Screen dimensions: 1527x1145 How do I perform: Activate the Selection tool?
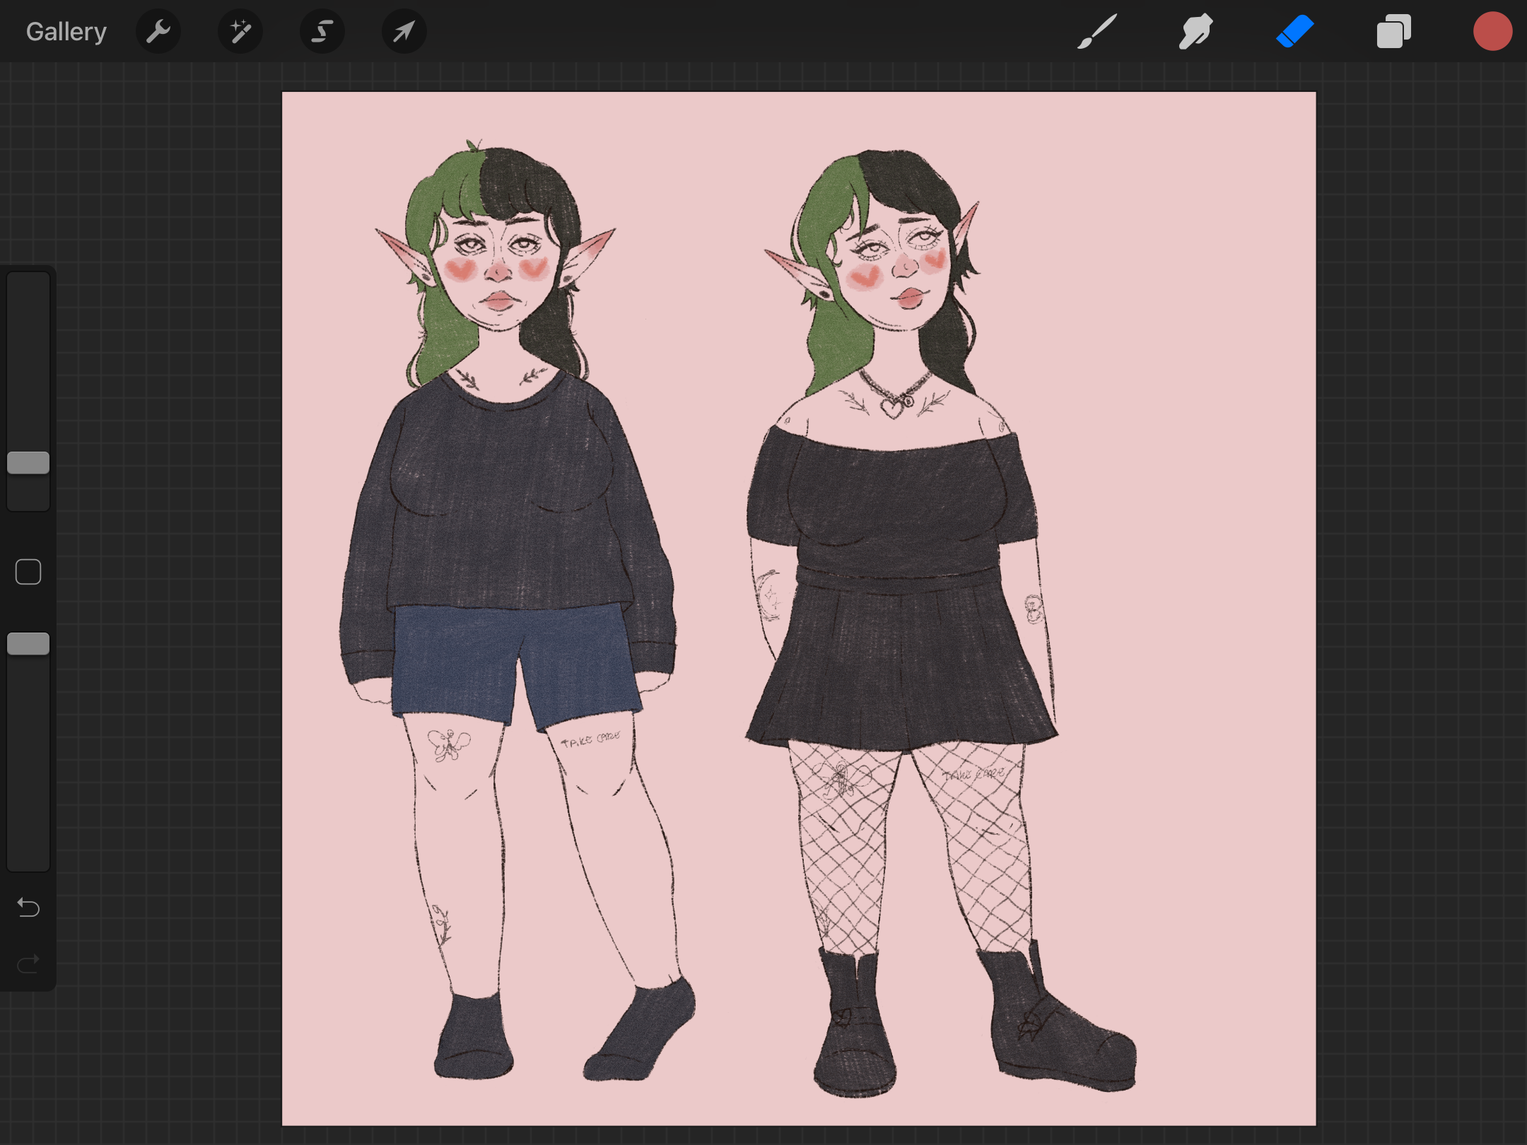[322, 32]
